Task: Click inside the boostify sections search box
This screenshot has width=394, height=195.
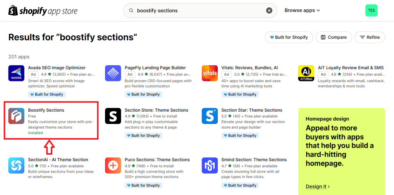Action: [200, 10]
